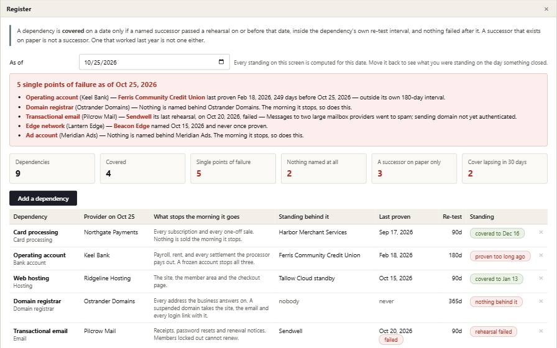The width and height of the screenshot is (557, 348).
Task: Select Card processing dependency name
Action: [35, 232]
